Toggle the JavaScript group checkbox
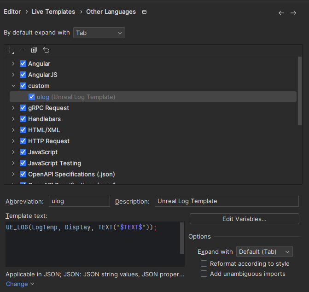309x292 pixels. pos(23,152)
